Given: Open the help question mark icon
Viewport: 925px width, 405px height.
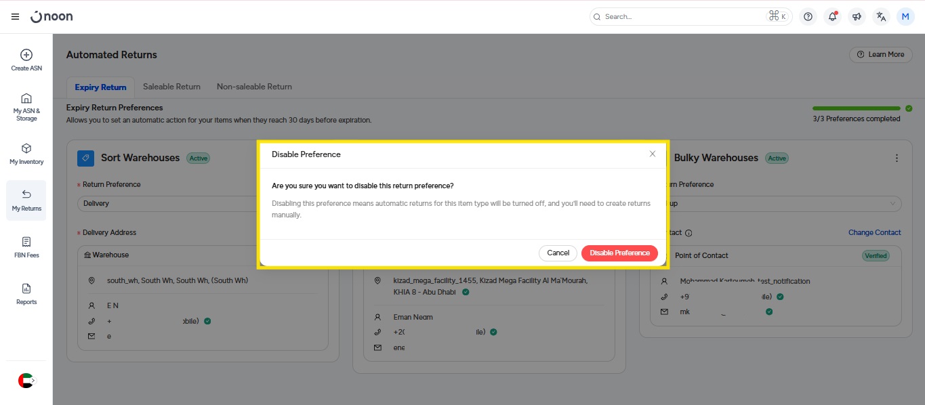Looking at the screenshot, I should (808, 17).
